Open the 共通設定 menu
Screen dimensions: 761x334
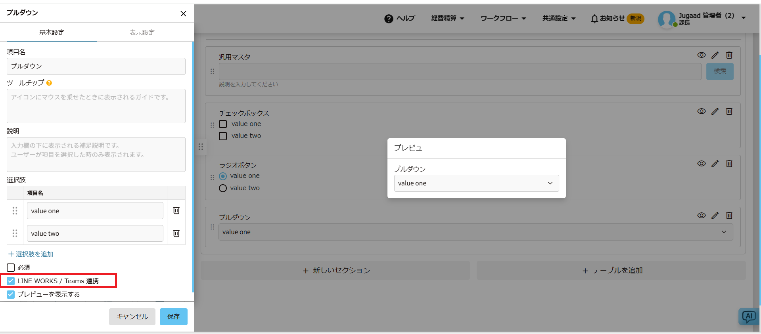click(559, 18)
